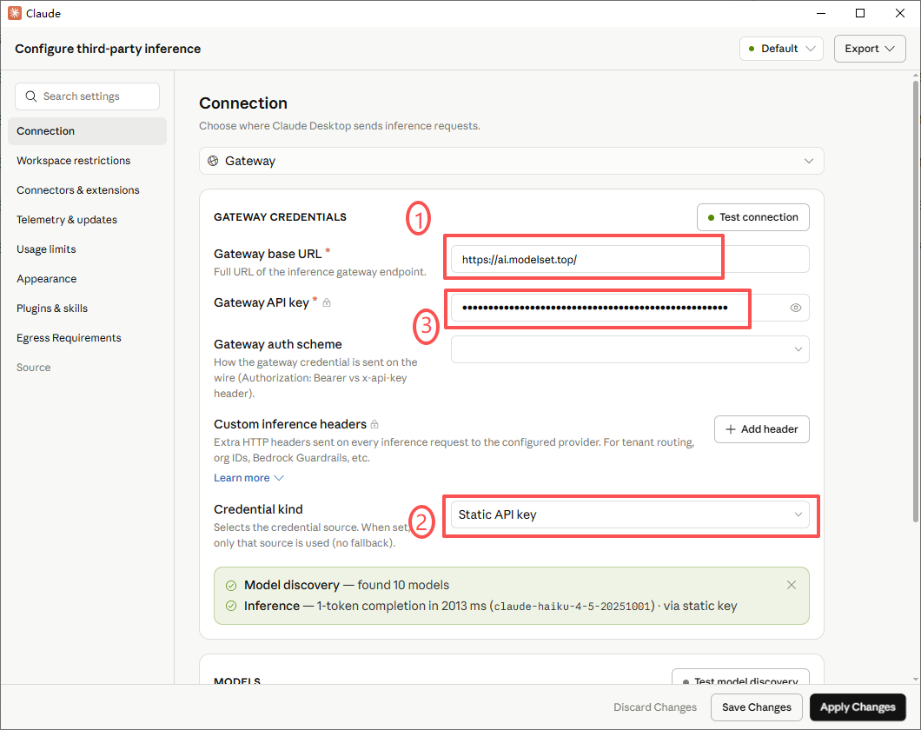
Task: Click green status dot in Test connection
Action: (711, 218)
